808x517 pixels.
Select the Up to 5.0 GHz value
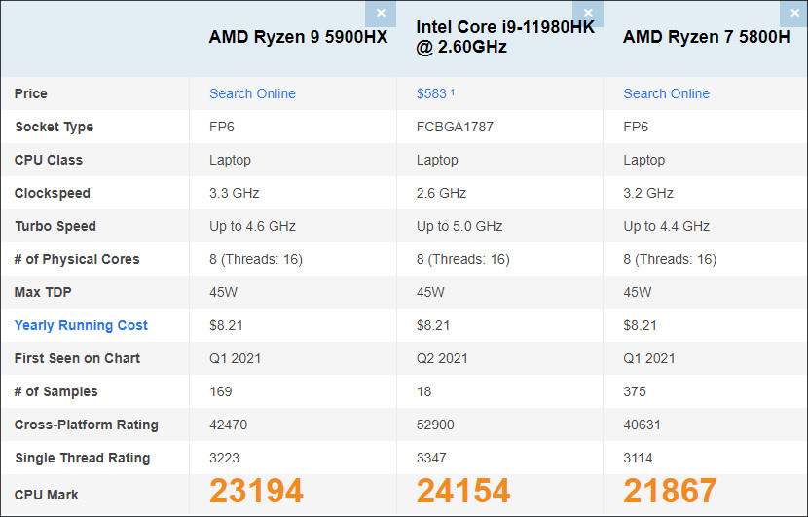459,226
